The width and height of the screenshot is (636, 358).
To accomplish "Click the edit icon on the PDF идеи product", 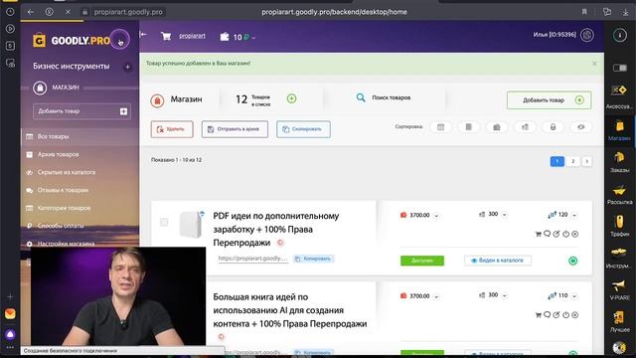I will coord(556,234).
